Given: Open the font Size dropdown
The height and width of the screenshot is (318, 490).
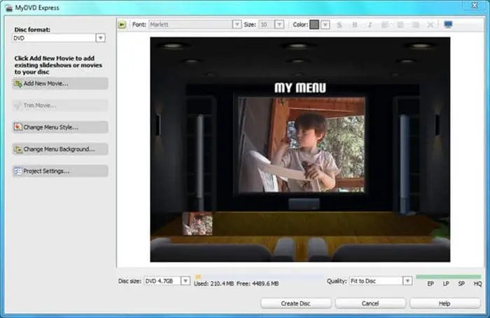Looking at the screenshot, I should (279, 25).
